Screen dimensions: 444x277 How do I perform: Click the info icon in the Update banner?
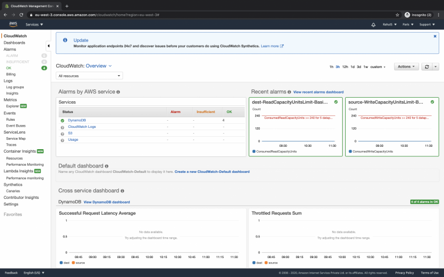click(65, 40)
